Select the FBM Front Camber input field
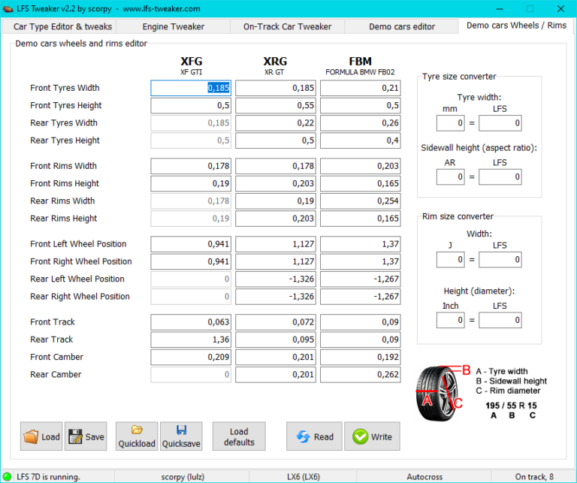This screenshot has width=577, height=483. tap(360, 357)
